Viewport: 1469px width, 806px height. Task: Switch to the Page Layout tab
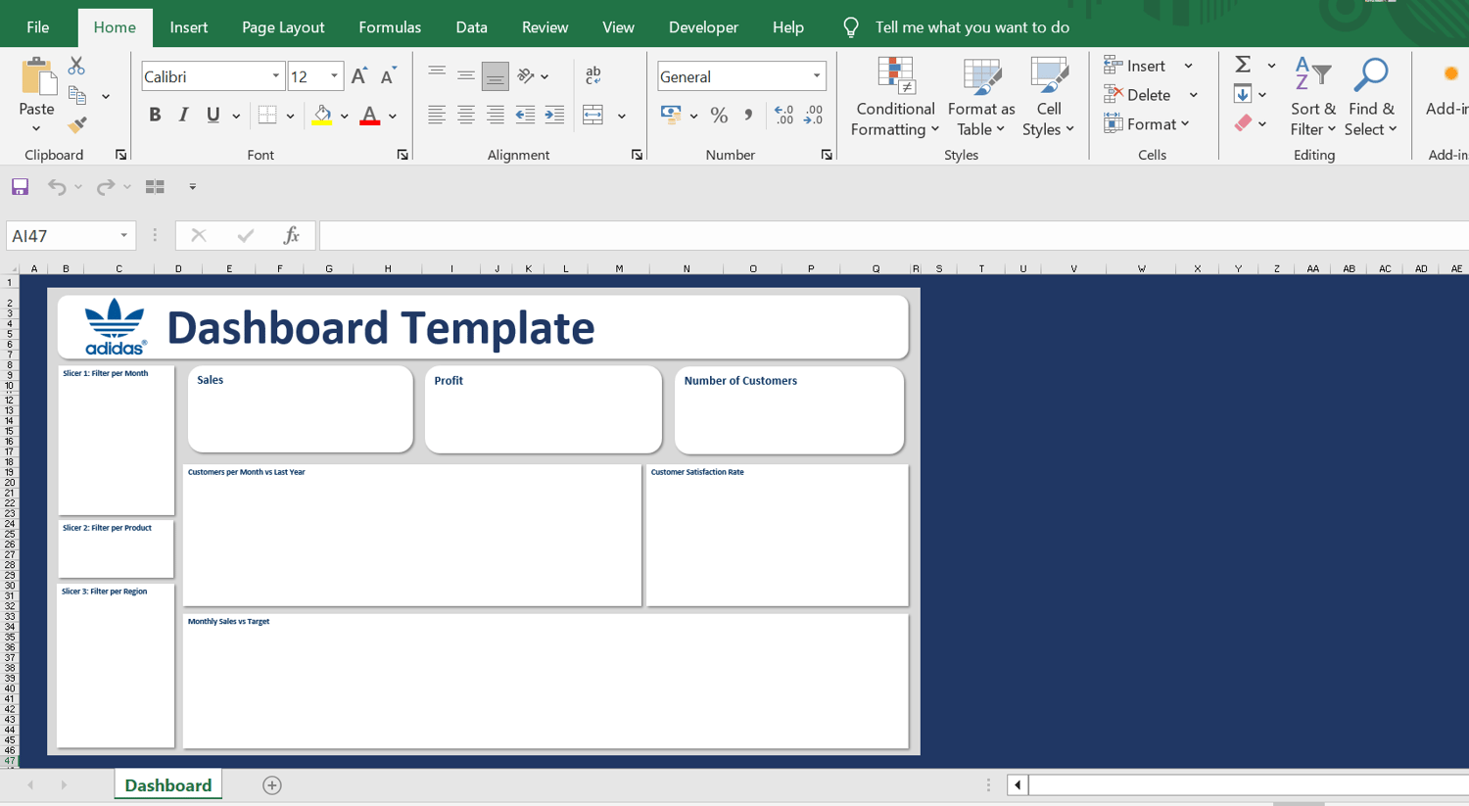pyautogui.click(x=283, y=27)
